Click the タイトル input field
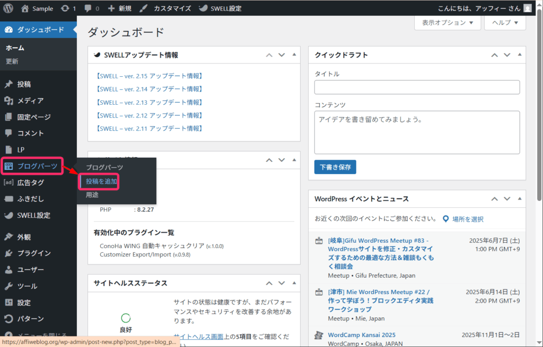The image size is (543, 347). click(x=417, y=87)
